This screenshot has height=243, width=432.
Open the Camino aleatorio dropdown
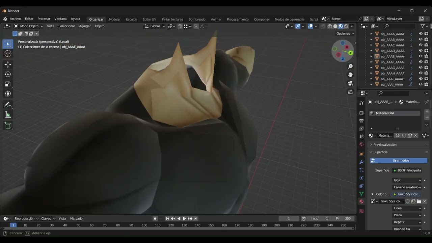[407, 187]
